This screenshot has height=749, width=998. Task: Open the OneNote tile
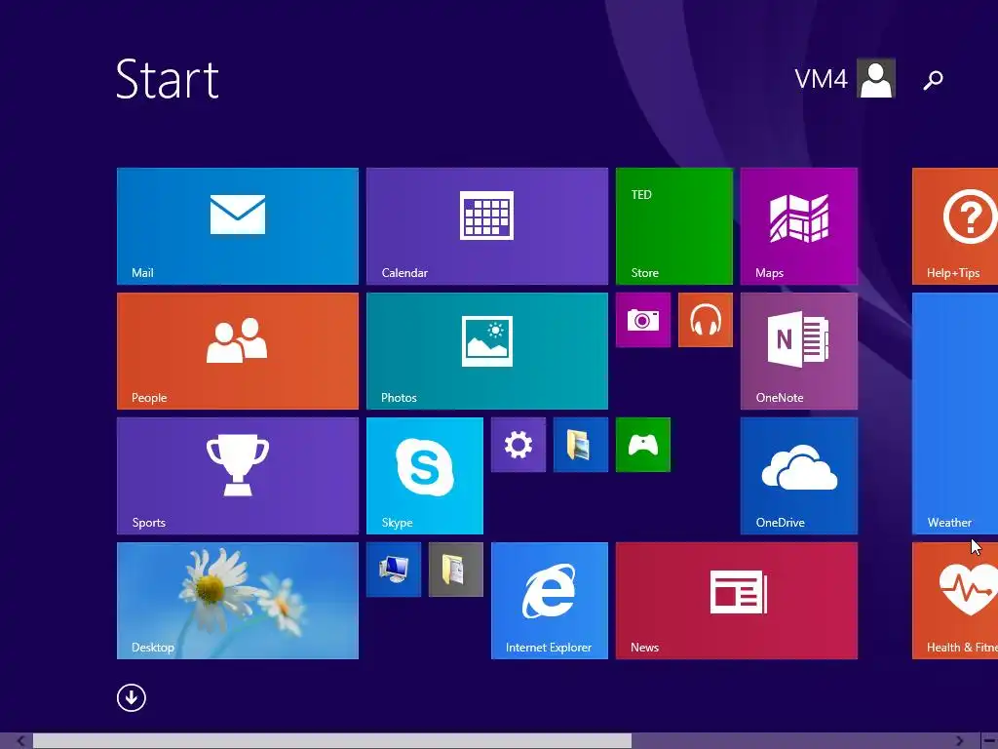point(799,351)
